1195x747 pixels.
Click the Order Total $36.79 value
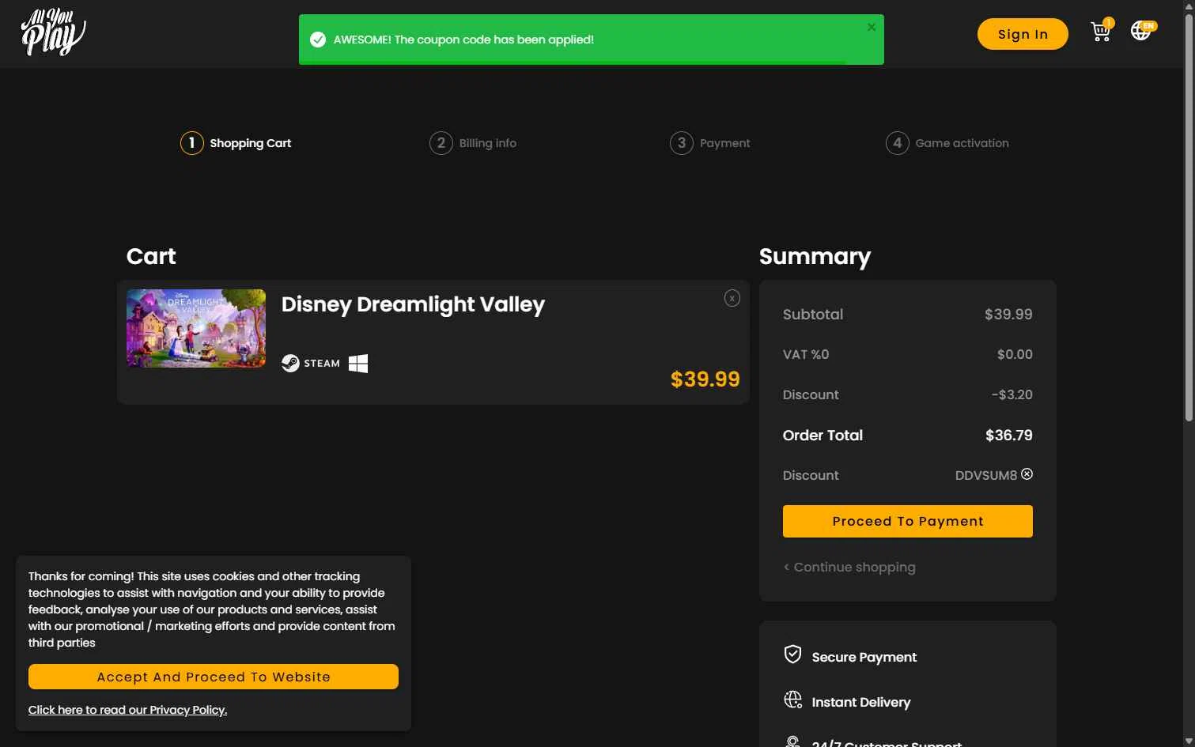(1008, 436)
